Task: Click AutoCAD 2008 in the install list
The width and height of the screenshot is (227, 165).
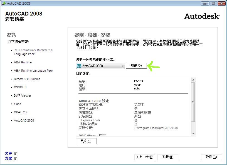Action: pos(24,120)
